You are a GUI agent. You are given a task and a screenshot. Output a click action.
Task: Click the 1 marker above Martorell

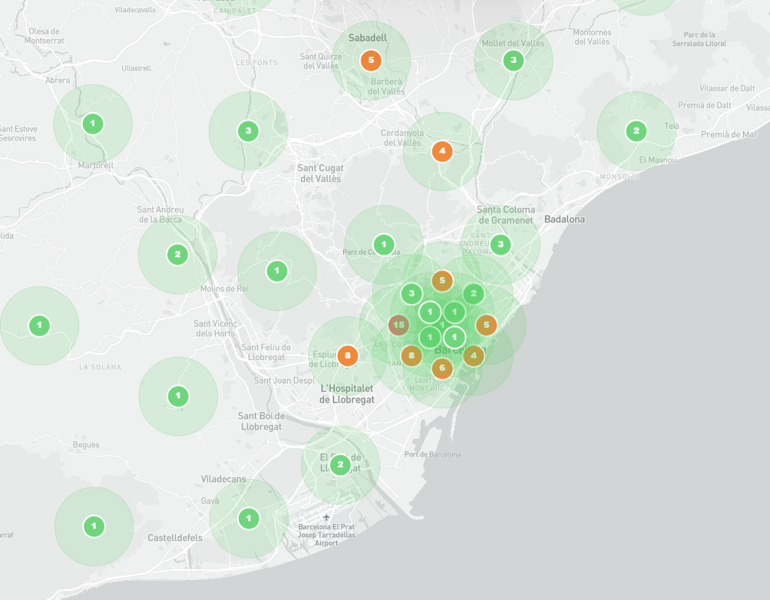coord(93,124)
